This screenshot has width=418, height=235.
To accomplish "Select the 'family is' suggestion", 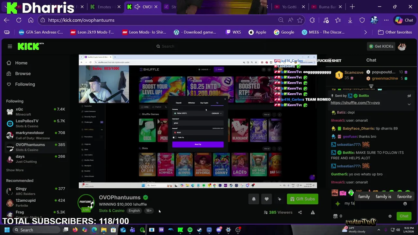I will [383, 196].
